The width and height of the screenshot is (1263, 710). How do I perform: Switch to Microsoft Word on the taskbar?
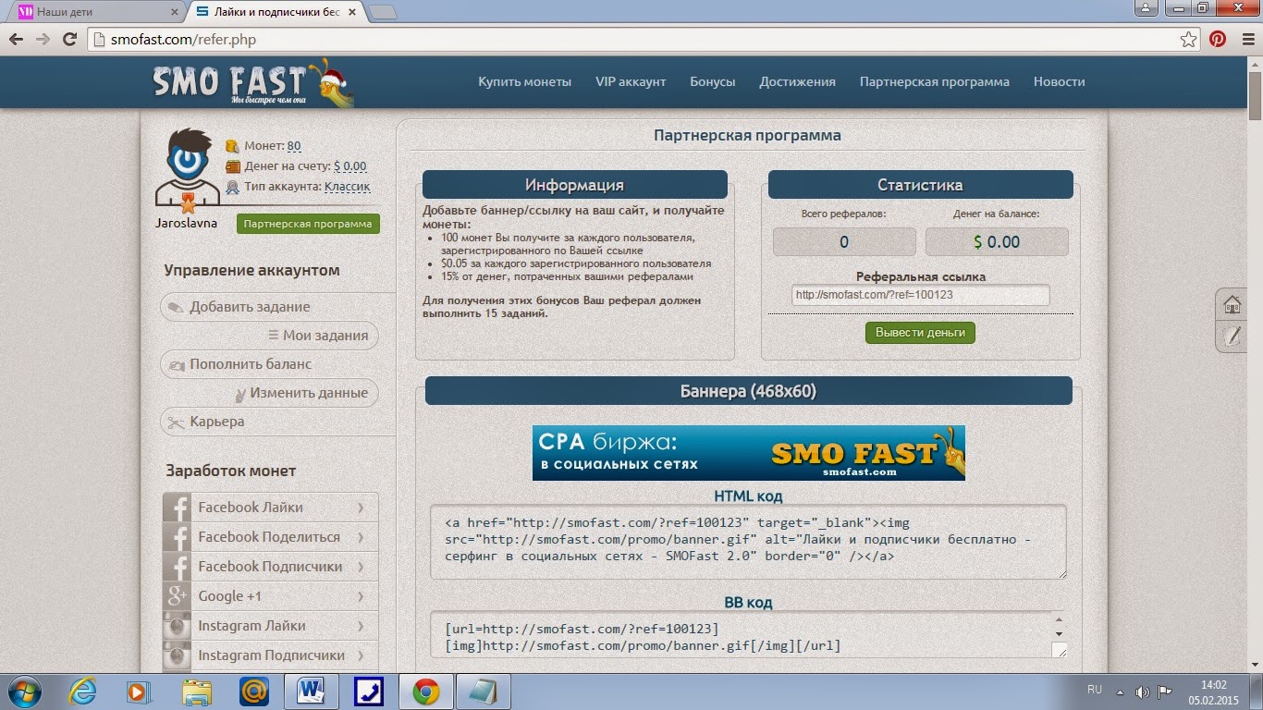click(x=312, y=691)
